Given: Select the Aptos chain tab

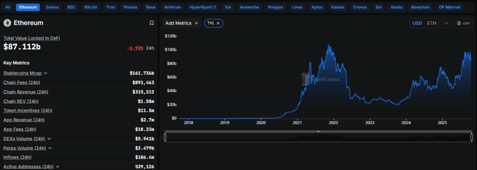Looking at the screenshot, I should point(316,7).
